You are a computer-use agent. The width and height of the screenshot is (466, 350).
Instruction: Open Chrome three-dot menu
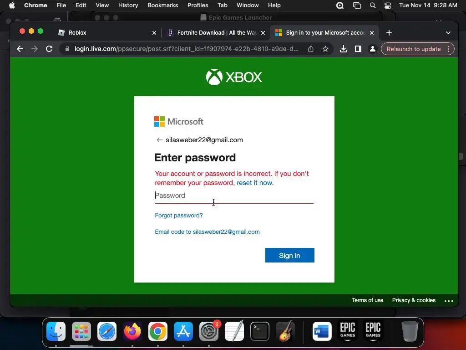[x=448, y=49]
